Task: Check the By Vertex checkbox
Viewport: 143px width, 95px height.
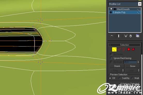Action: coord(111,54)
